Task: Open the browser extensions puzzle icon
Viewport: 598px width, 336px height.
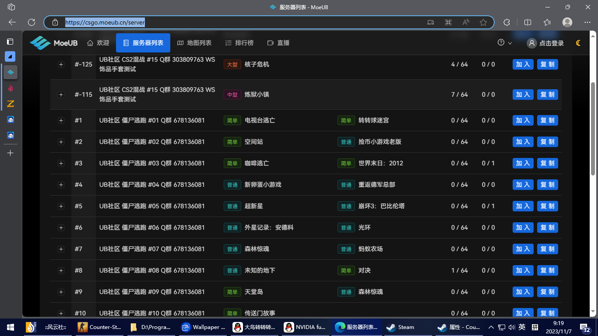Action: (507, 22)
